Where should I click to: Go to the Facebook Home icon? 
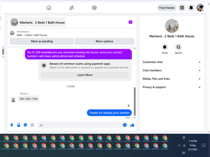click(x=49, y=8)
